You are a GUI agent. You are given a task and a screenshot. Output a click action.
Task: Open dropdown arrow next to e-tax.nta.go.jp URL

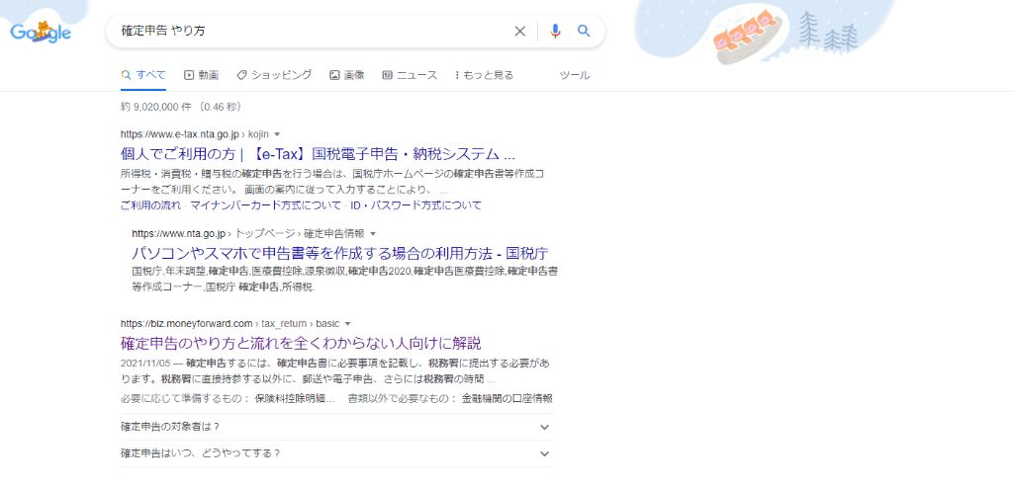pyautogui.click(x=277, y=134)
